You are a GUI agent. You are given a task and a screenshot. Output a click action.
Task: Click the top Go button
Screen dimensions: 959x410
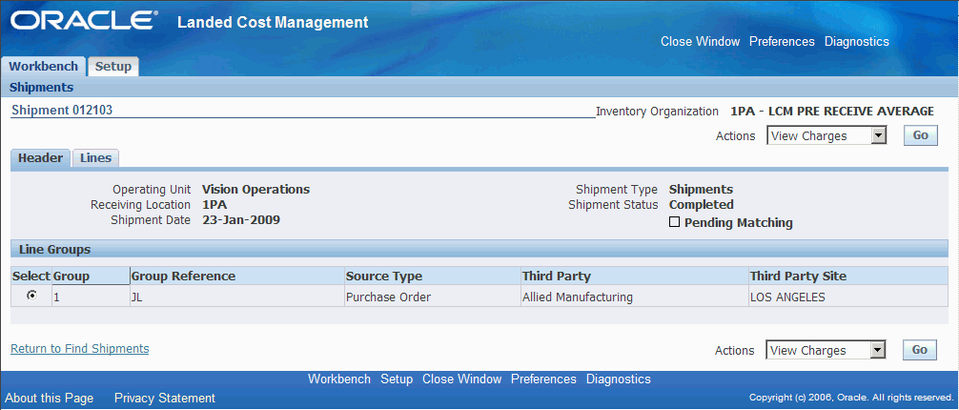[921, 135]
